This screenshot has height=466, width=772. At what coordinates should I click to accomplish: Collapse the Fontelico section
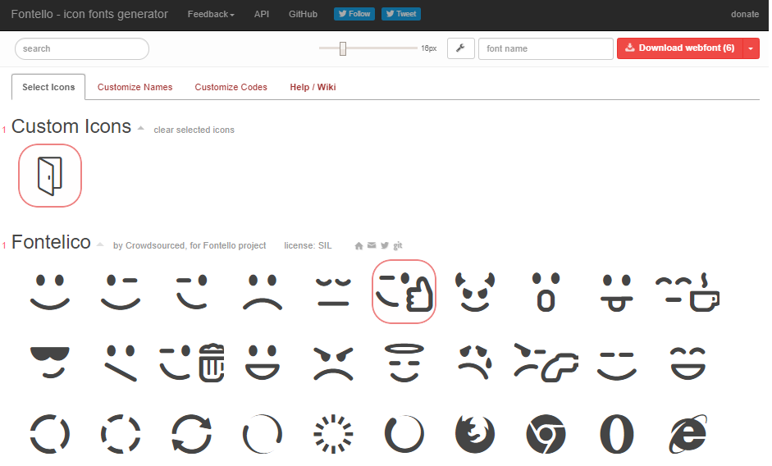(x=100, y=244)
